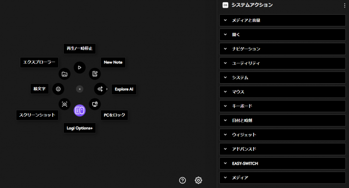349x188 pixels.
Task: Expand the EASY-SWITCH section
Action: [x=282, y=163]
